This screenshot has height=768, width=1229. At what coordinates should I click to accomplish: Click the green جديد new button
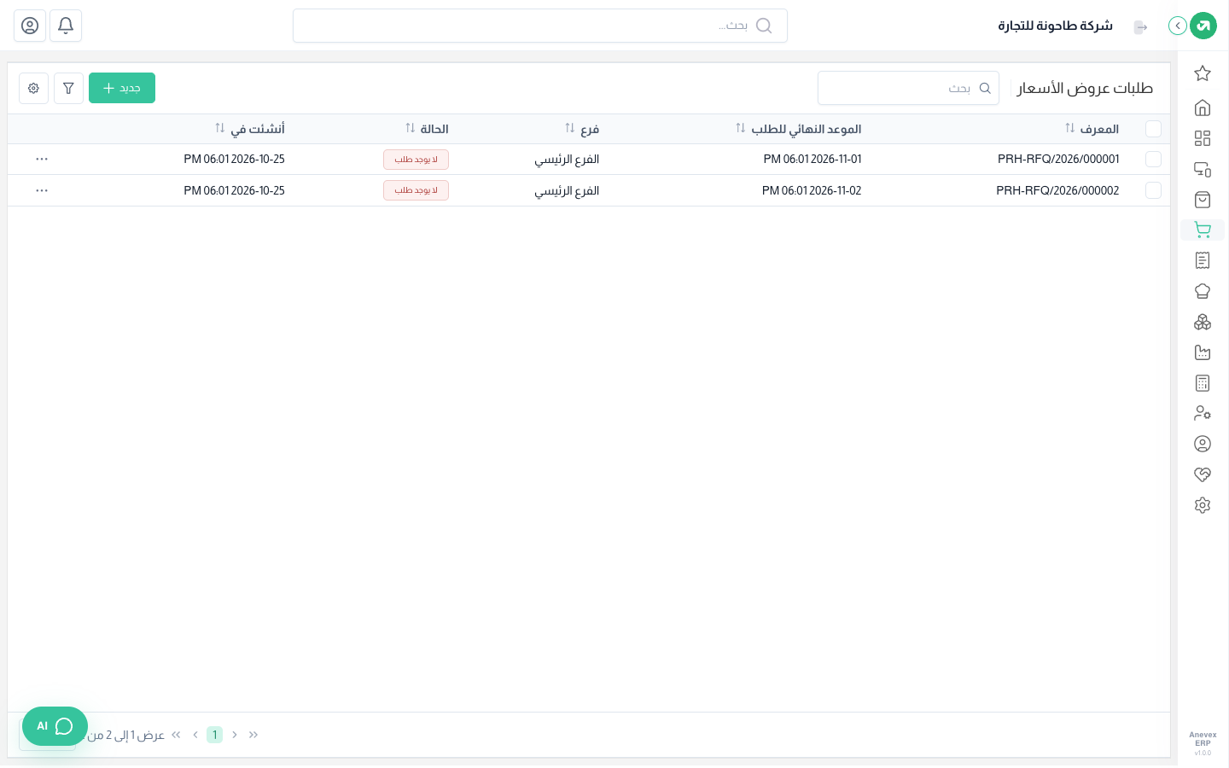122,88
